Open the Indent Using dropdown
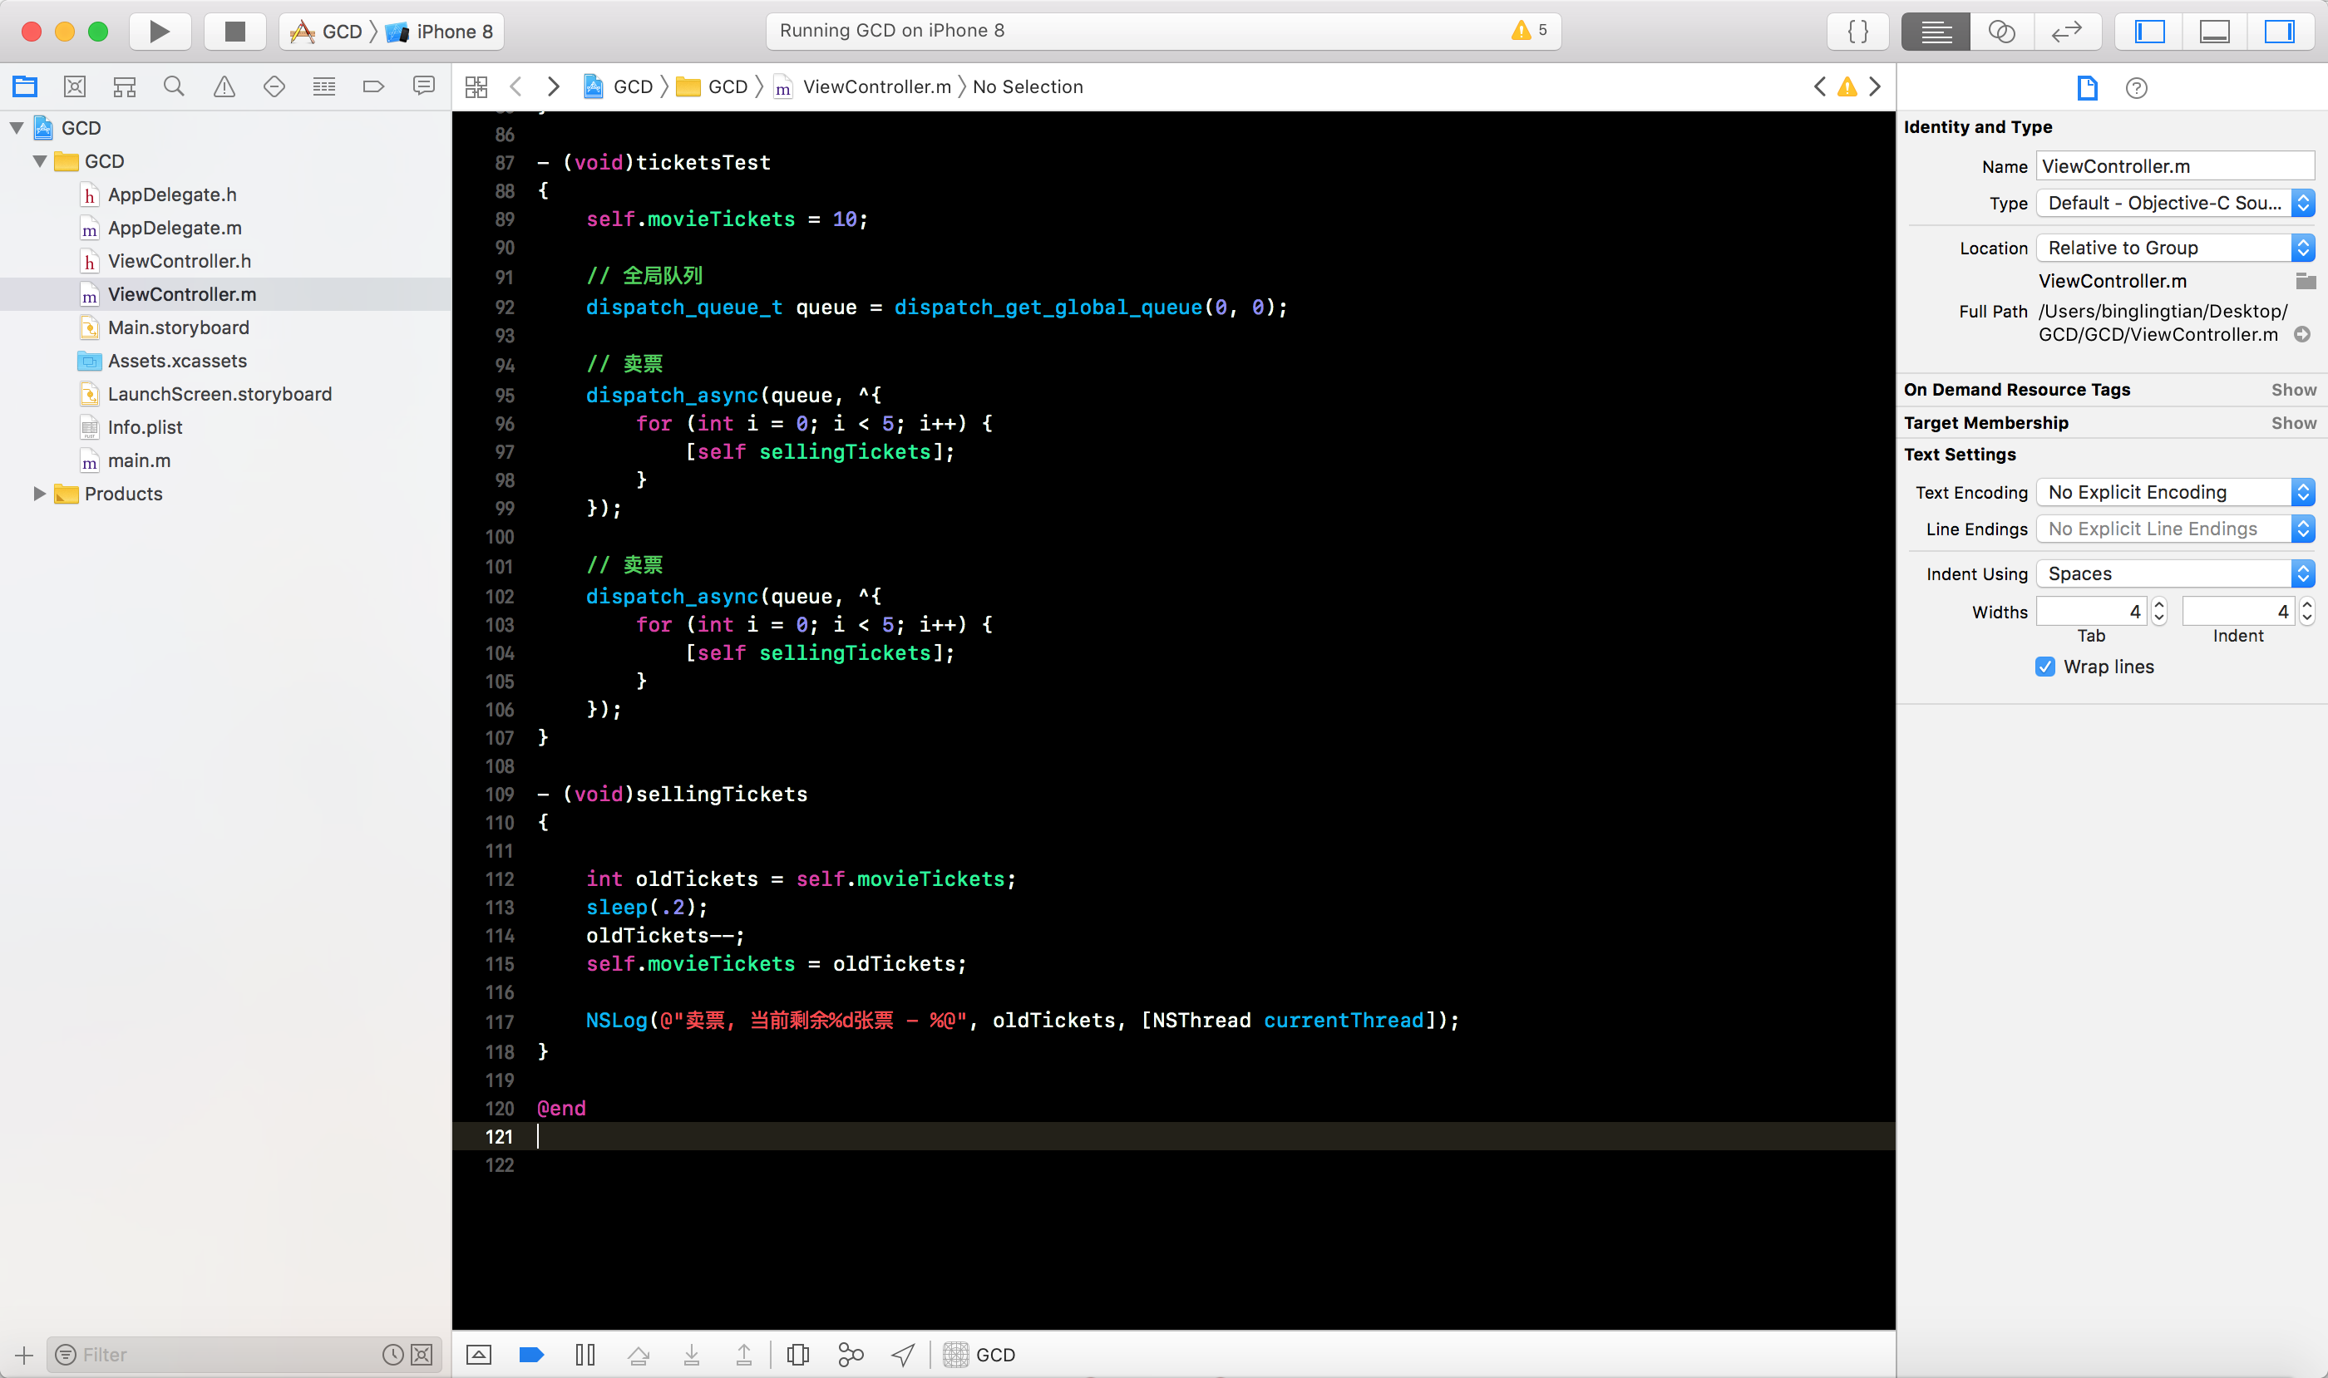Screen dimensions: 2328x1378 2175,573
